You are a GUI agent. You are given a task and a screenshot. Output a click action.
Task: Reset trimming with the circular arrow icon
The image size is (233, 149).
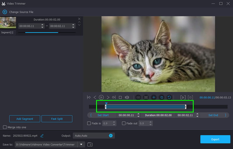(169, 97)
